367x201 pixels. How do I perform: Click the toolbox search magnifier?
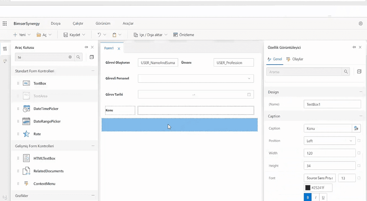click(78, 57)
